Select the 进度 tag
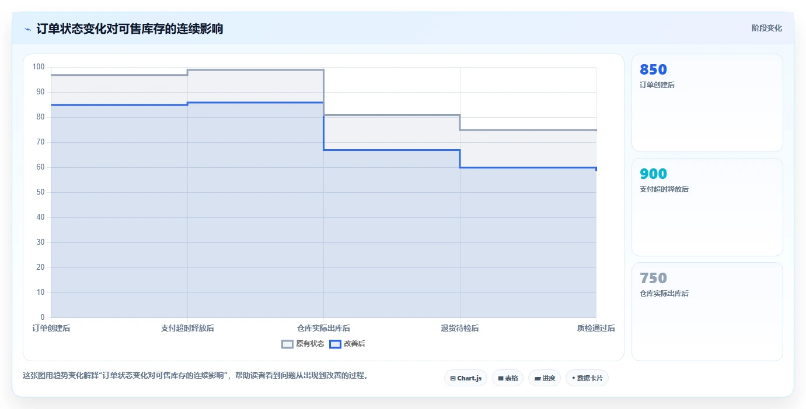Screen dimensions: 806x409 tap(545, 378)
